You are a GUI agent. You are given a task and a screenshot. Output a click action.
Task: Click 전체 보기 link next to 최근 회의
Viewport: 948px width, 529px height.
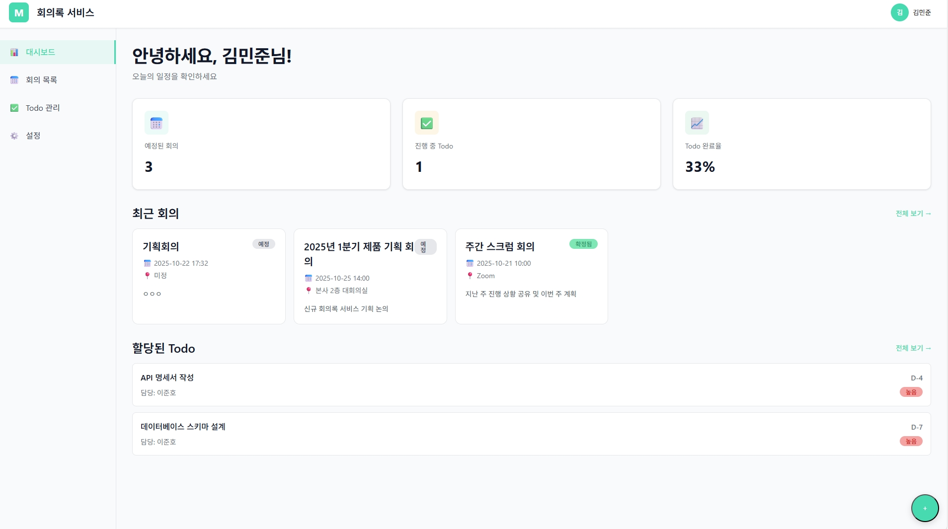pyautogui.click(x=913, y=214)
